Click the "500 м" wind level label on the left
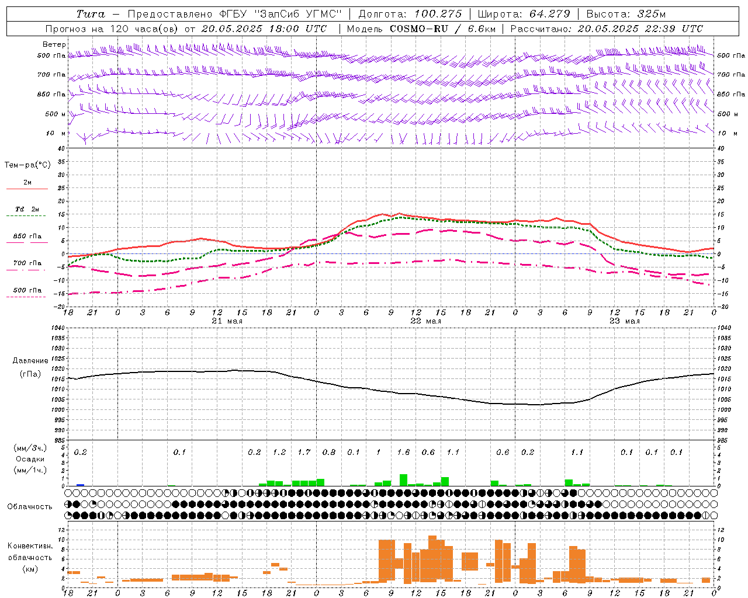The image size is (748, 598). click(56, 114)
